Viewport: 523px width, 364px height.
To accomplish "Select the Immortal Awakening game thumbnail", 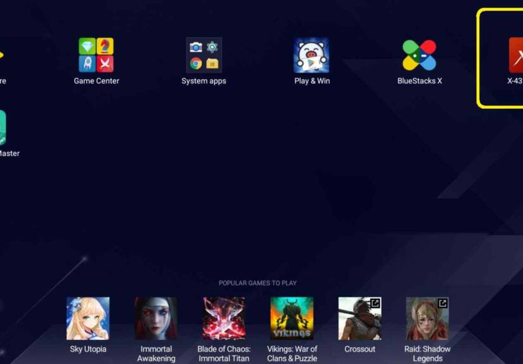I will [x=156, y=318].
